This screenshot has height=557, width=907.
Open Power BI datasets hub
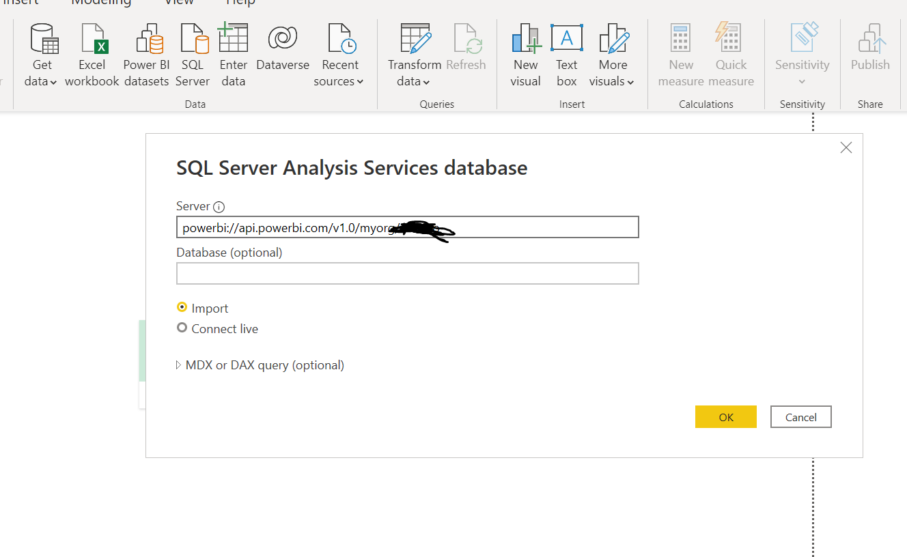(146, 56)
